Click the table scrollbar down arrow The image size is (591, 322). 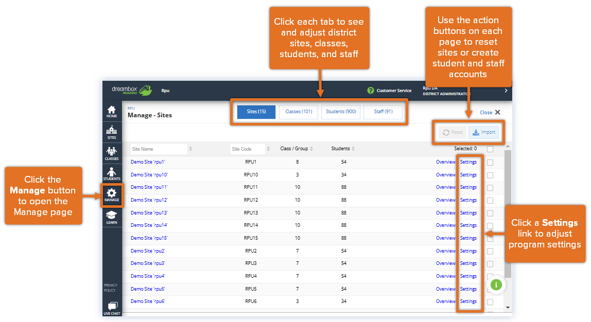click(508, 308)
